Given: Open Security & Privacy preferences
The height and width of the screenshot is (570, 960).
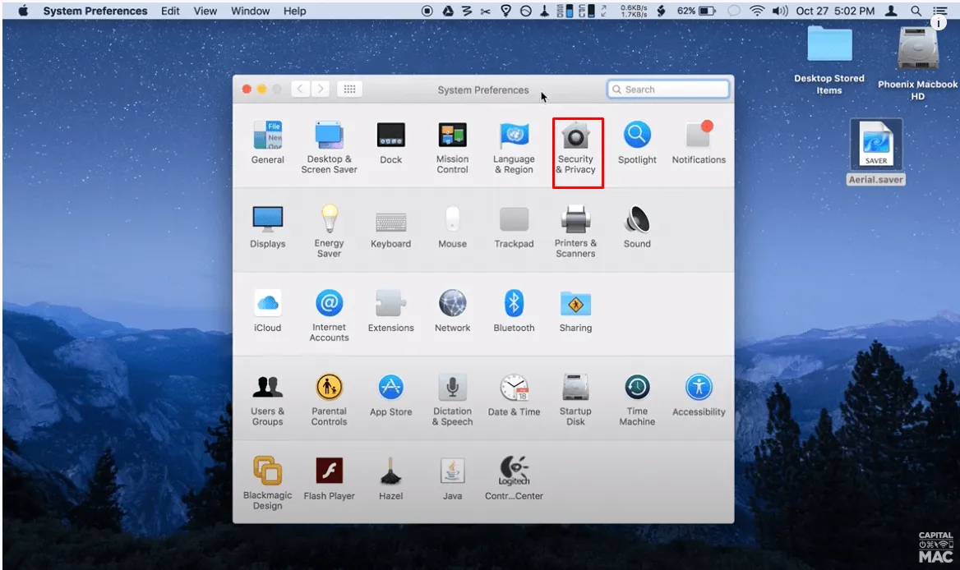Looking at the screenshot, I should [575, 147].
